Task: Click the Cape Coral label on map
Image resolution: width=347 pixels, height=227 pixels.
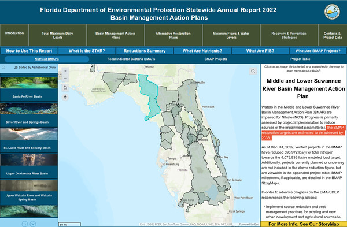Action: tap(187, 200)
